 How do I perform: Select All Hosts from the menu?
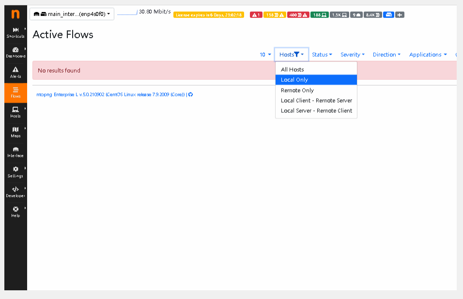click(x=316, y=70)
